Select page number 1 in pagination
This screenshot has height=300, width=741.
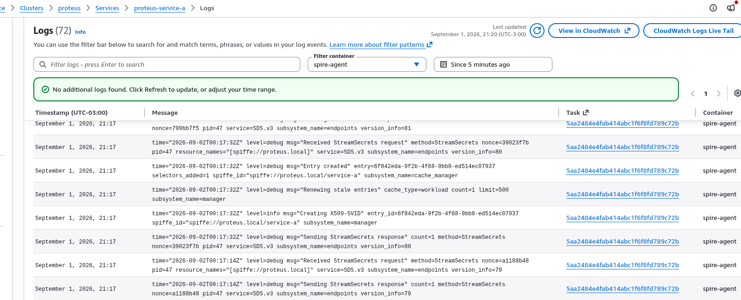point(706,94)
